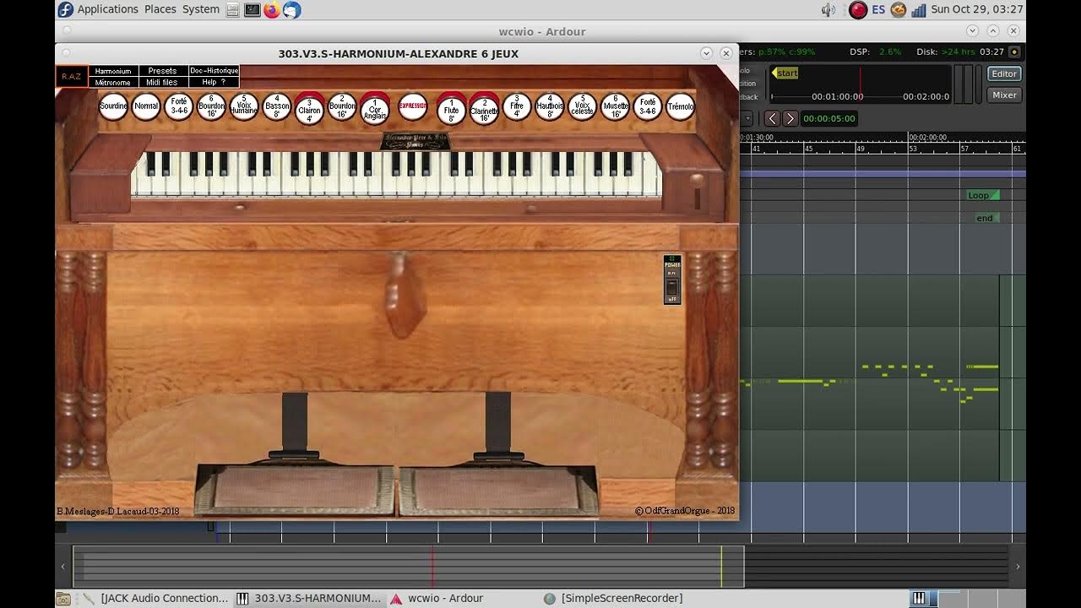Open the Harmonium menu
This screenshot has height=608, width=1081.
113,72
